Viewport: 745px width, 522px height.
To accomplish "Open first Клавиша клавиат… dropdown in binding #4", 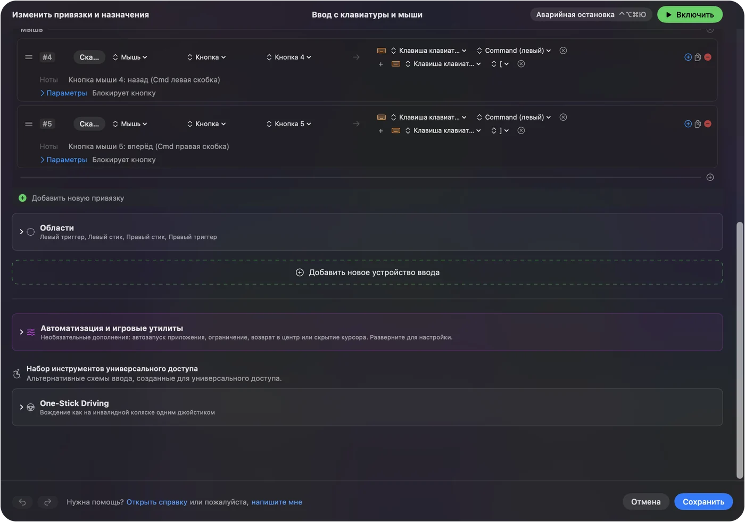I will pos(428,51).
